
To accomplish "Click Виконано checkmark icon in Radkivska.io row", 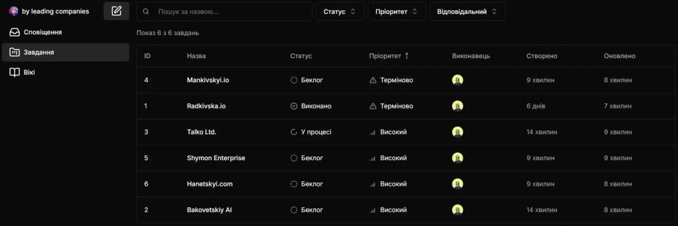I will coord(294,106).
